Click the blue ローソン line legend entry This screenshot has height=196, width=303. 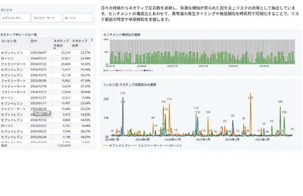point(173,146)
